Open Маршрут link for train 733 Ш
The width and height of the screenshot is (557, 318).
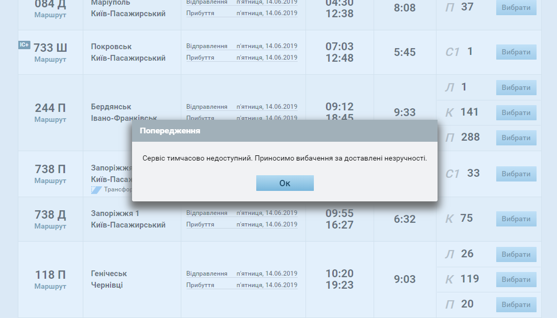(x=50, y=60)
